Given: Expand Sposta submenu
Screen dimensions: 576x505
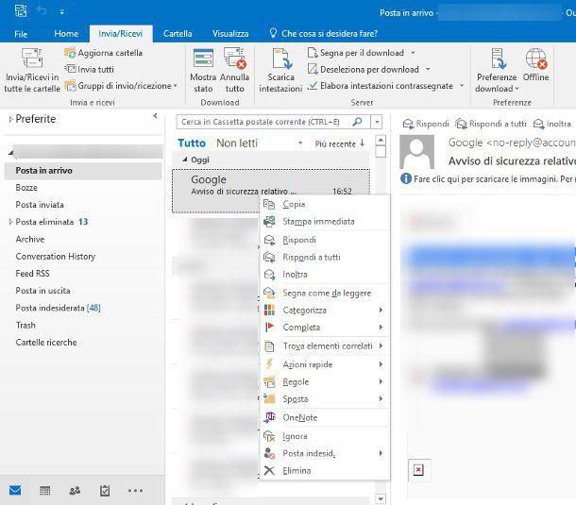Looking at the screenshot, I should (x=325, y=398).
